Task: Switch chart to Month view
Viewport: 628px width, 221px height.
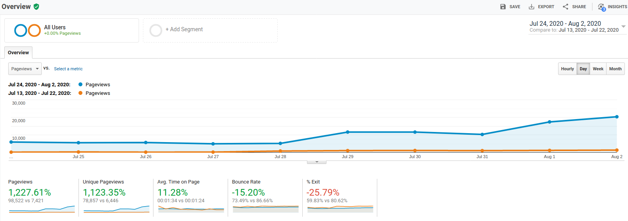Action: coord(616,69)
